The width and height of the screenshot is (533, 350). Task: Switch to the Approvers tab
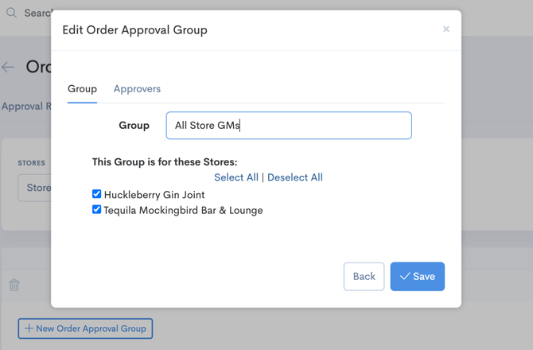click(137, 89)
